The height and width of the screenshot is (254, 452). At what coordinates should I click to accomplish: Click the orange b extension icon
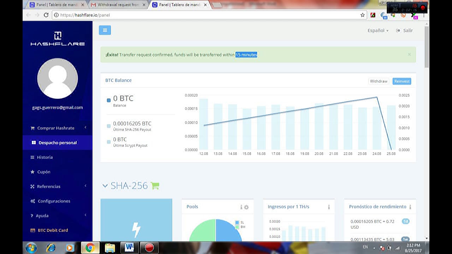(x=403, y=15)
